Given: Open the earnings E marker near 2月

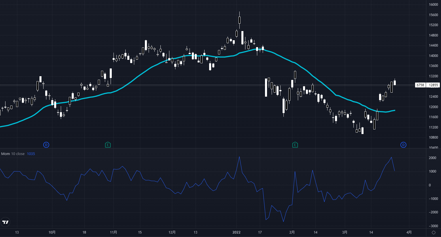Looking at the screenshot, I should point(295,145).
